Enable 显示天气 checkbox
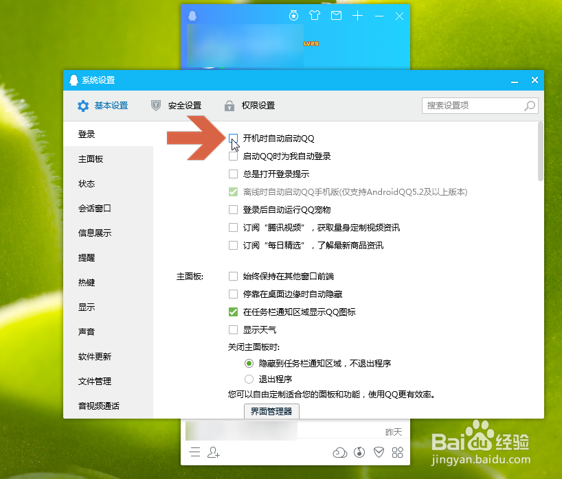Screen dimensions: 562x479 pos(234,329)
